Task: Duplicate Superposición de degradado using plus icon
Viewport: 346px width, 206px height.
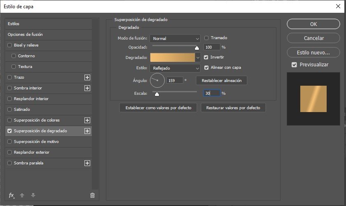Action: (x=87, y=131)
